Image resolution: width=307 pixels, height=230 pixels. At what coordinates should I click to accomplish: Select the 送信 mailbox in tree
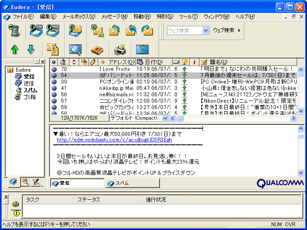(x=29, y=83)
